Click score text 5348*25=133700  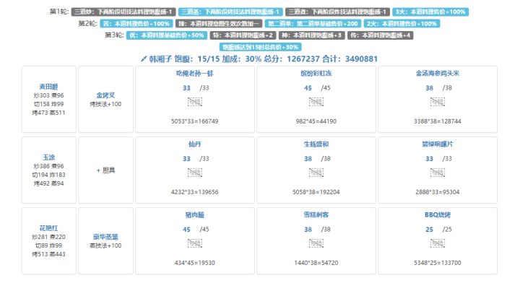pos(438,263)
